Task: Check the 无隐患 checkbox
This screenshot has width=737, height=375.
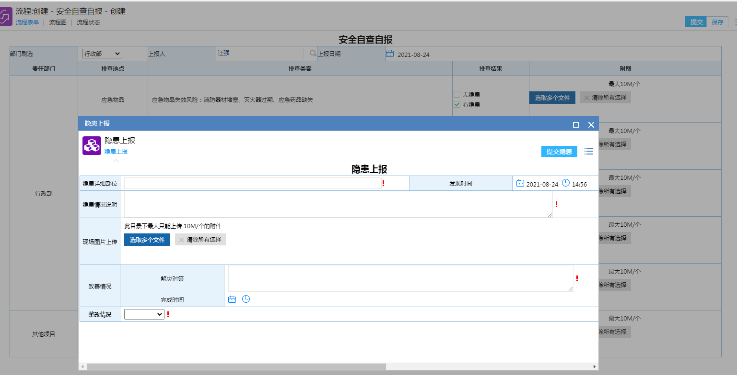Action: tap(457, 94)
